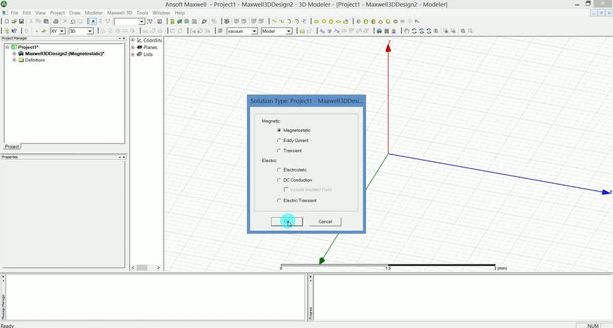The image size is (613, 328).
Task: Select the Draw spline tool
Action: pyautogui.click(x=281, y=21)
